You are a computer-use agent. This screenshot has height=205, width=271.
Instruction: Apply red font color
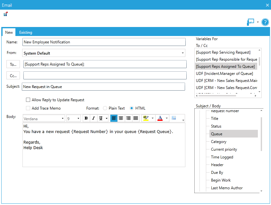160,118
